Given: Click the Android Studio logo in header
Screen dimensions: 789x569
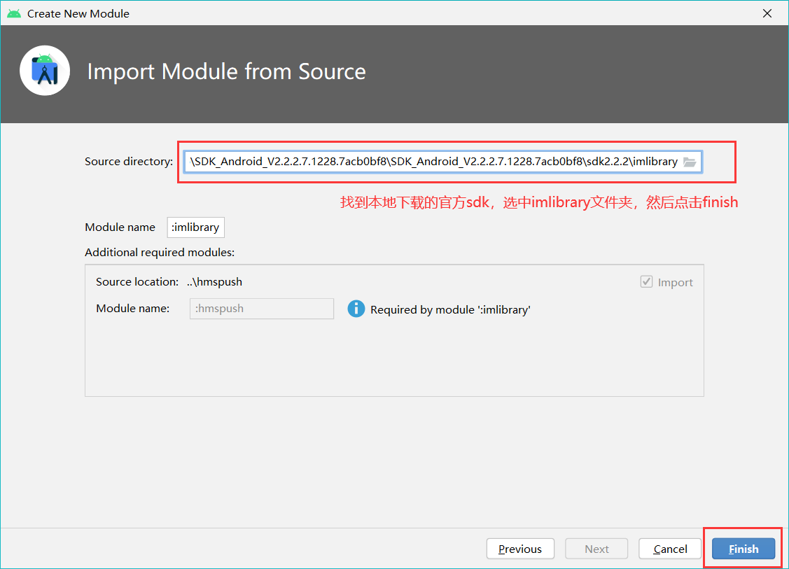Looking at the screenshot, I should click(45, 71).
